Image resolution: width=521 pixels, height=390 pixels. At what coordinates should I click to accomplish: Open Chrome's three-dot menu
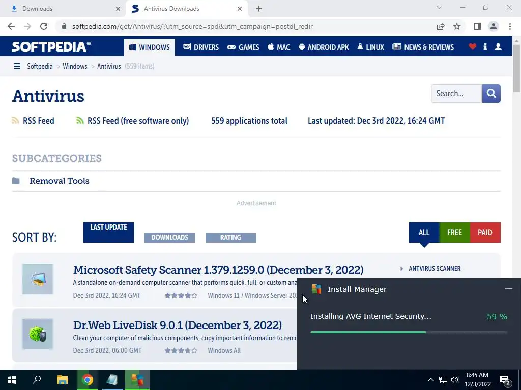point(510,26)
